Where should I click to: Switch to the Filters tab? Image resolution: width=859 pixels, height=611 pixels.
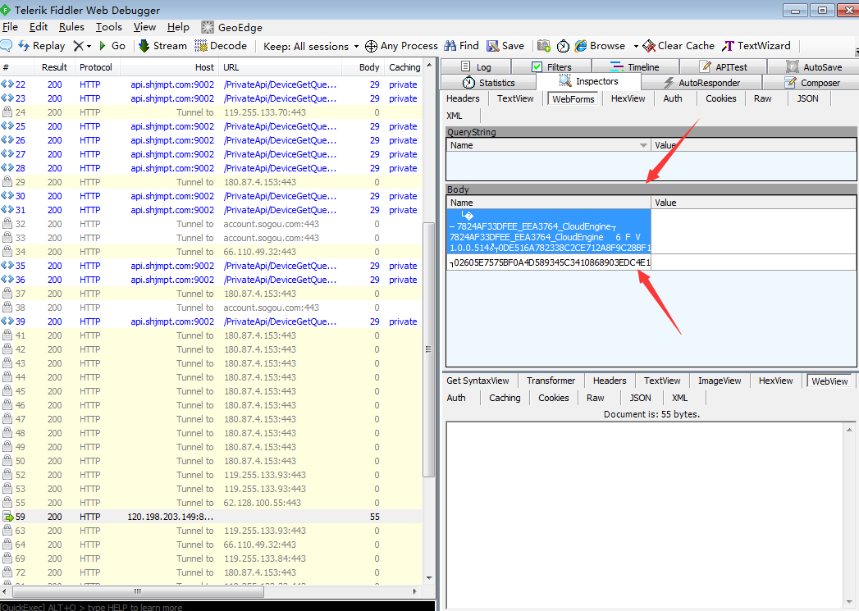[551, 66]
